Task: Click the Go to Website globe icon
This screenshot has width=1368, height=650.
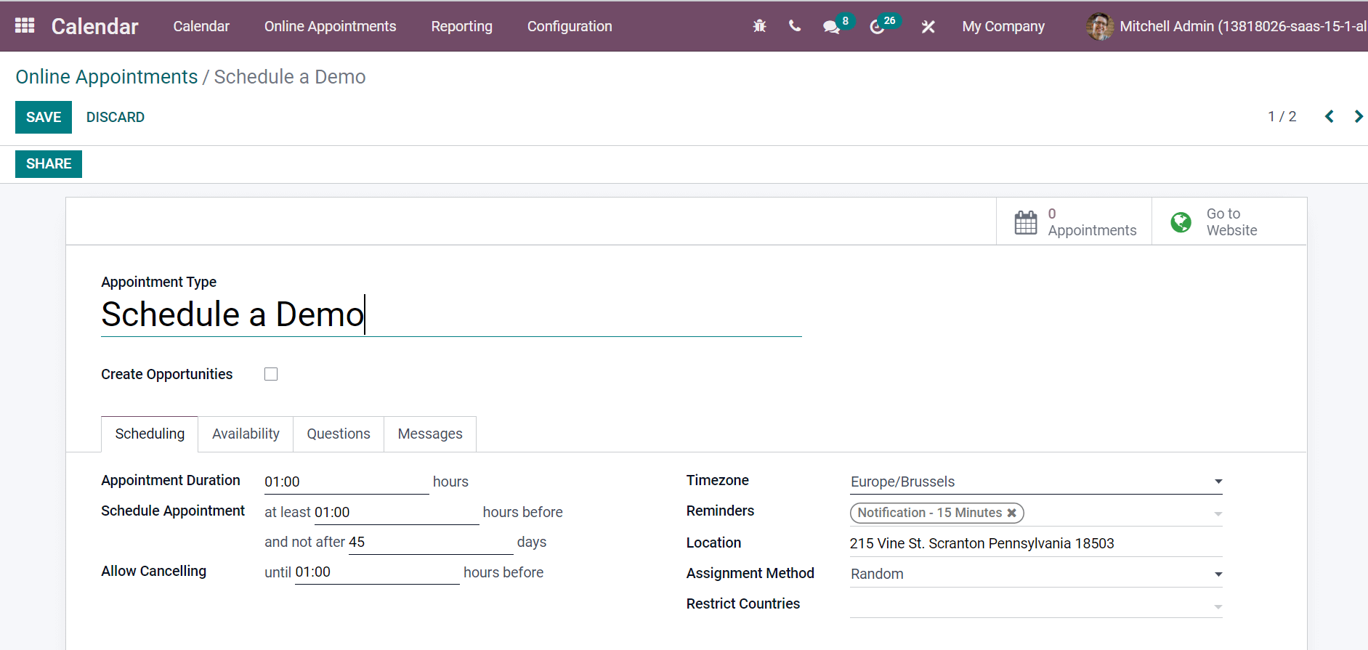Action: (x=1181, y=222)
